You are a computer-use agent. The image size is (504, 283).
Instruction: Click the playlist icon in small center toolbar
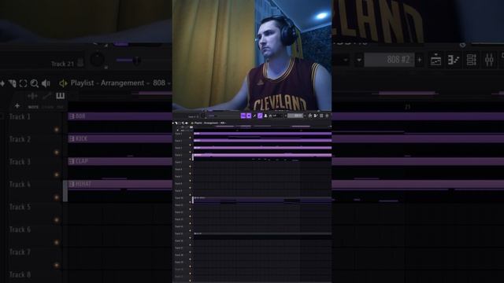point(310,116)
